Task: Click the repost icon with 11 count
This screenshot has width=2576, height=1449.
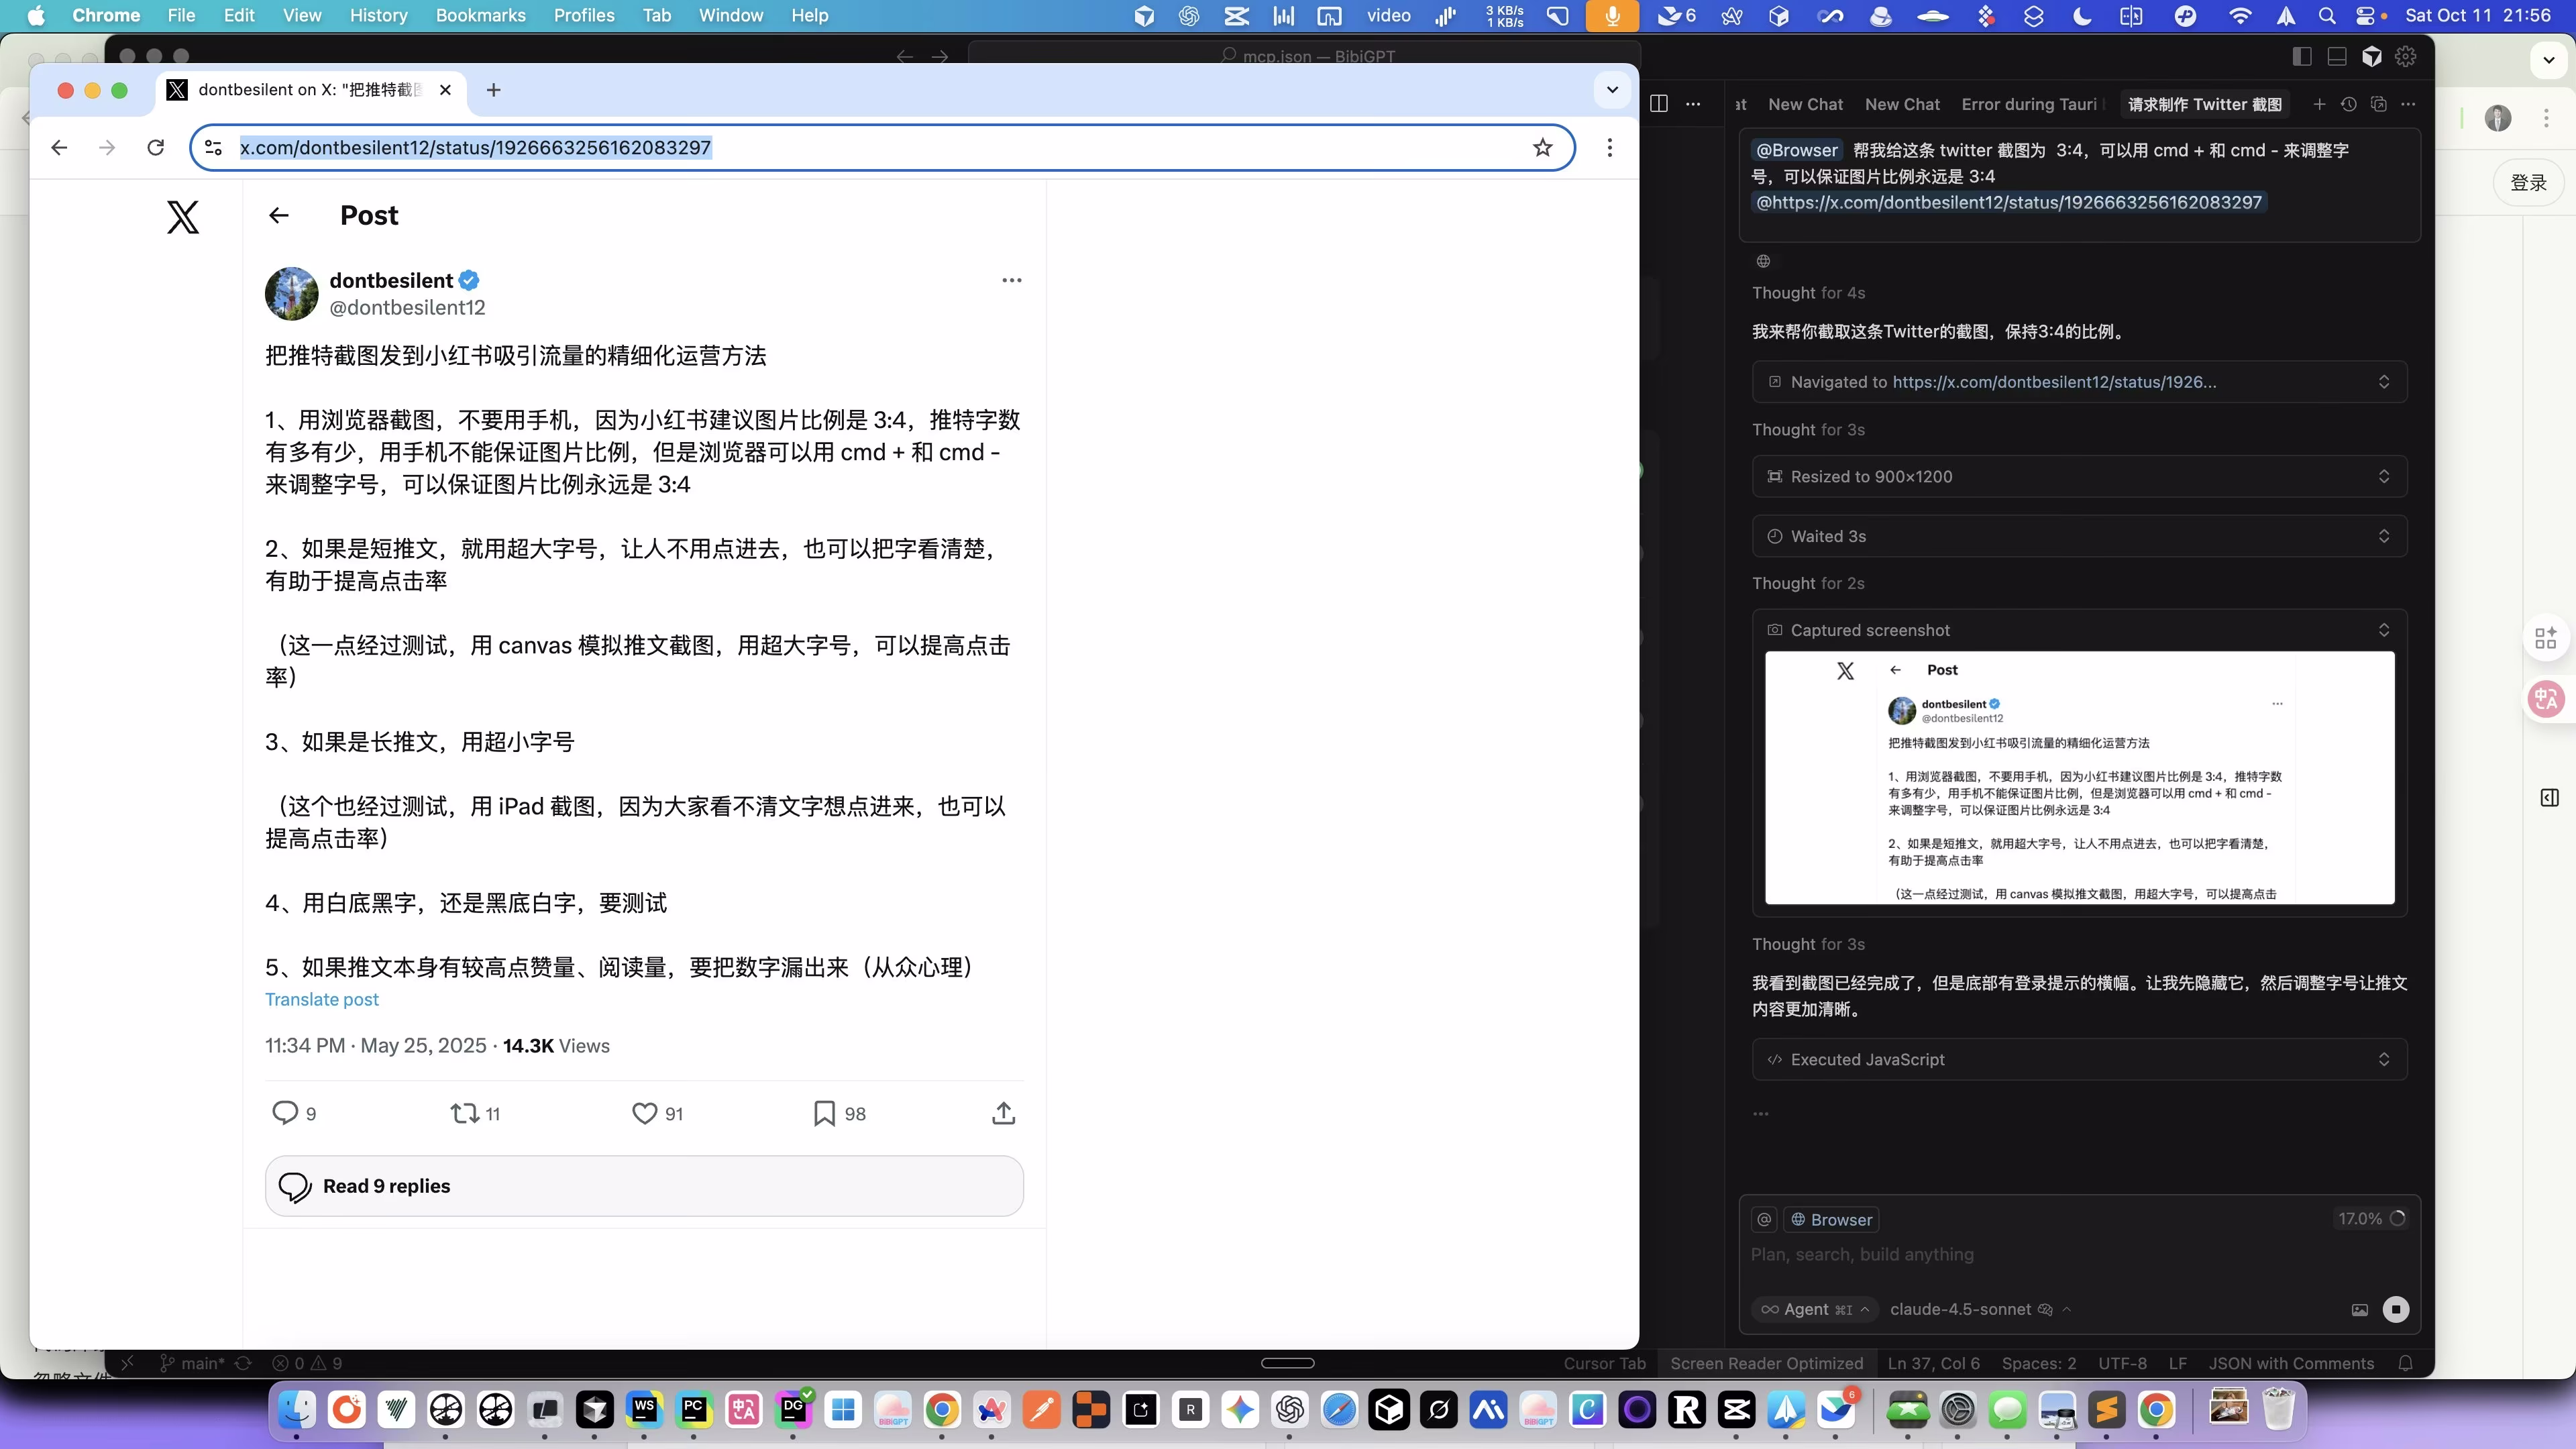Action: tap(464, 1113)
